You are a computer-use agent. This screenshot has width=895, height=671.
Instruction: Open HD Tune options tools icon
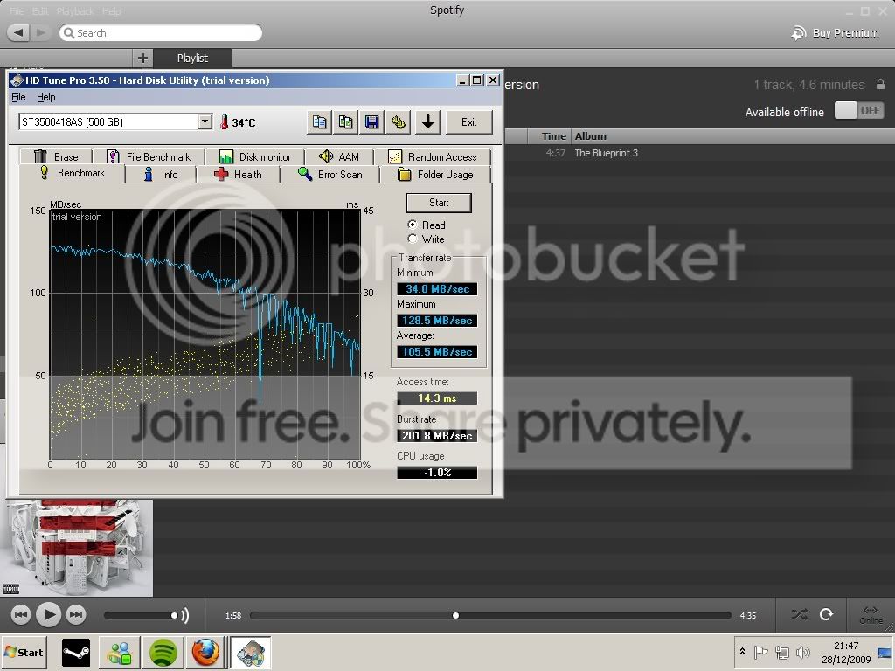tap(399, 122)
